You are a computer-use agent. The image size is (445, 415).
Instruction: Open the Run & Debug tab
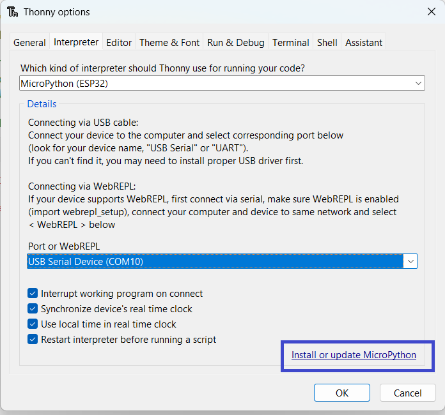(x=235, y=43)
